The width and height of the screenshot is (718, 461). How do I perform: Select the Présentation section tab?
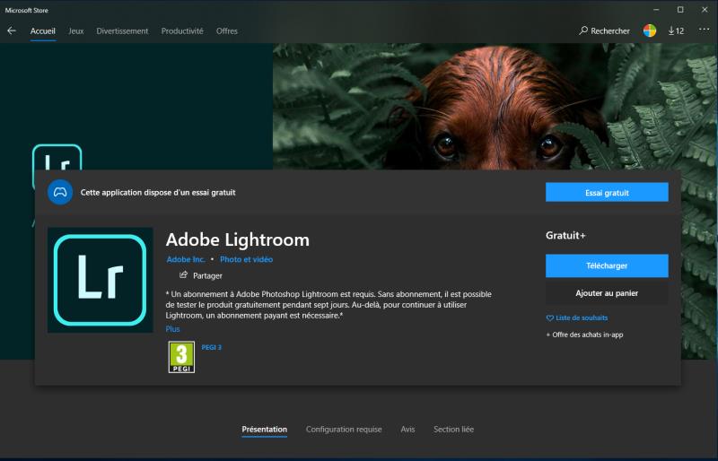(x=264, y=430)
